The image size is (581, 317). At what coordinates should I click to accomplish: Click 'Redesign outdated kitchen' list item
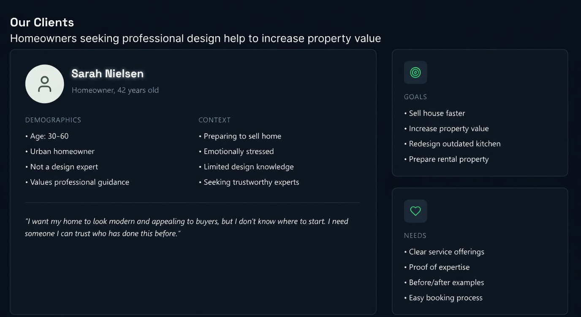(x=455, y=144)
